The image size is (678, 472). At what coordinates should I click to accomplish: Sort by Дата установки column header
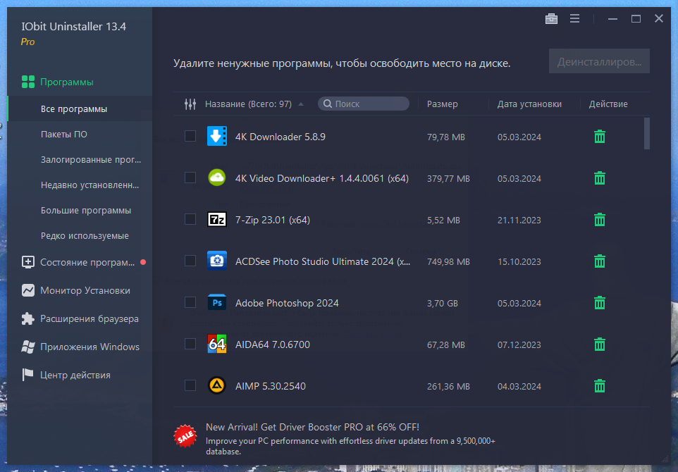click(529, 104)
